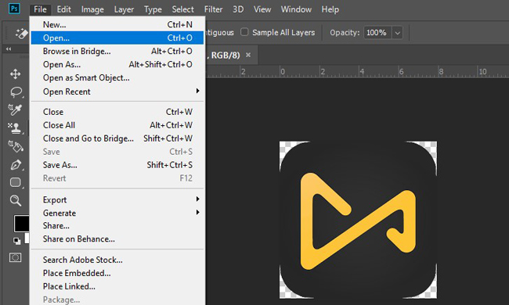Choose Open As... menu entry
Viewport: 509px width, 305px height.
coord(117,64)
